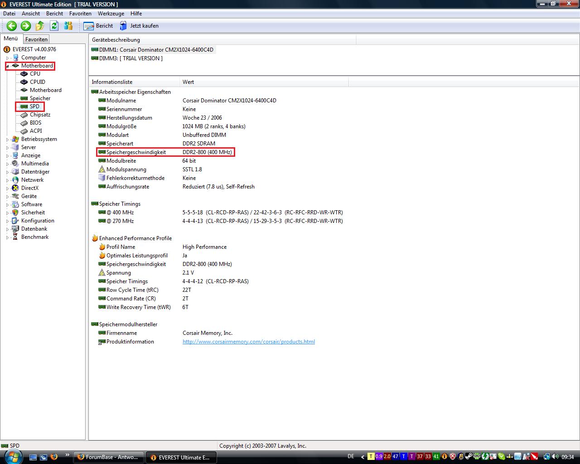
Task: Open the Bericht menu
Action: point(55,14)
